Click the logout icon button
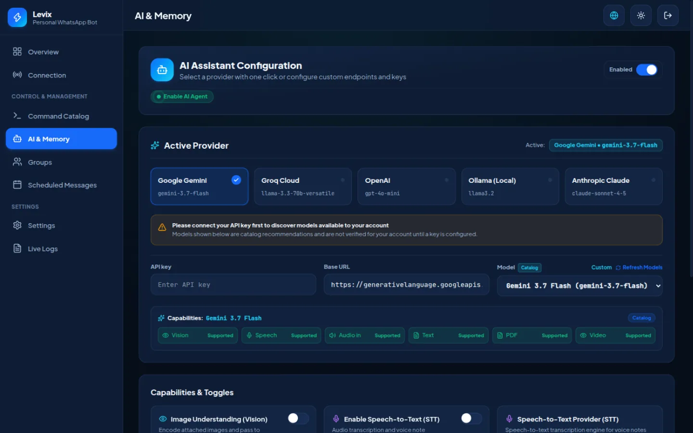Viewport: 693px width, 433px height. 668,15
